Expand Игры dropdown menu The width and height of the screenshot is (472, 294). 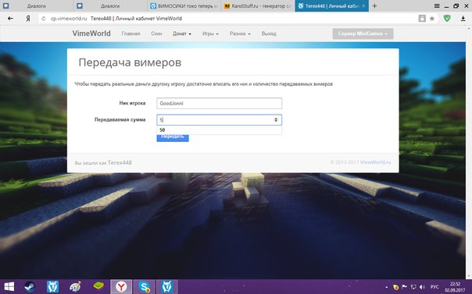pos(210,34)
